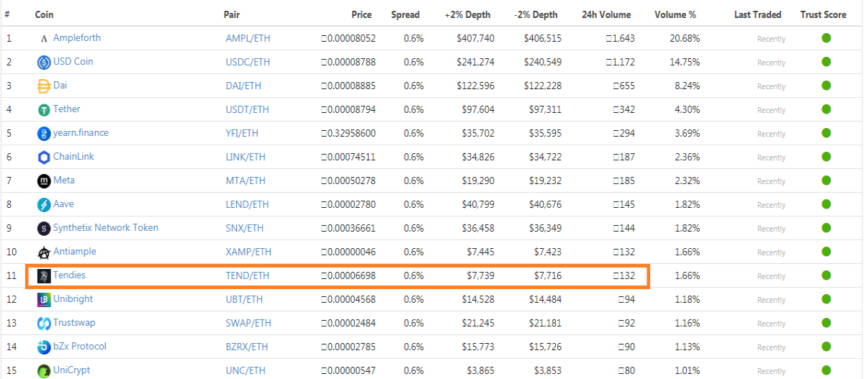Open the USDC/ETH pair link
This screenshot has width=864, height=379.
(x=248, y=63)
